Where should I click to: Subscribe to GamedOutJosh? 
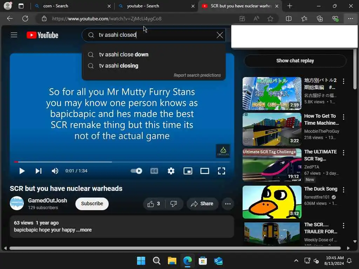tap(92, 204)
